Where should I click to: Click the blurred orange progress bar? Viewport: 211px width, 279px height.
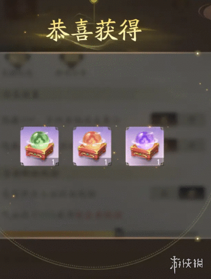(59, 234)
